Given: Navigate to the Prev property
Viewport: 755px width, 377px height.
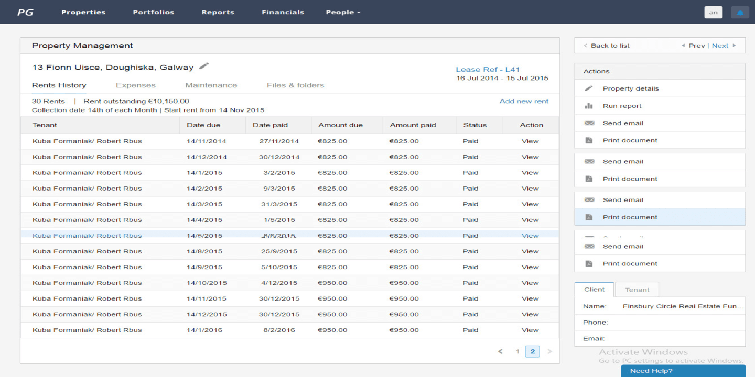Looking at the screenshot, I should point(693,46).
